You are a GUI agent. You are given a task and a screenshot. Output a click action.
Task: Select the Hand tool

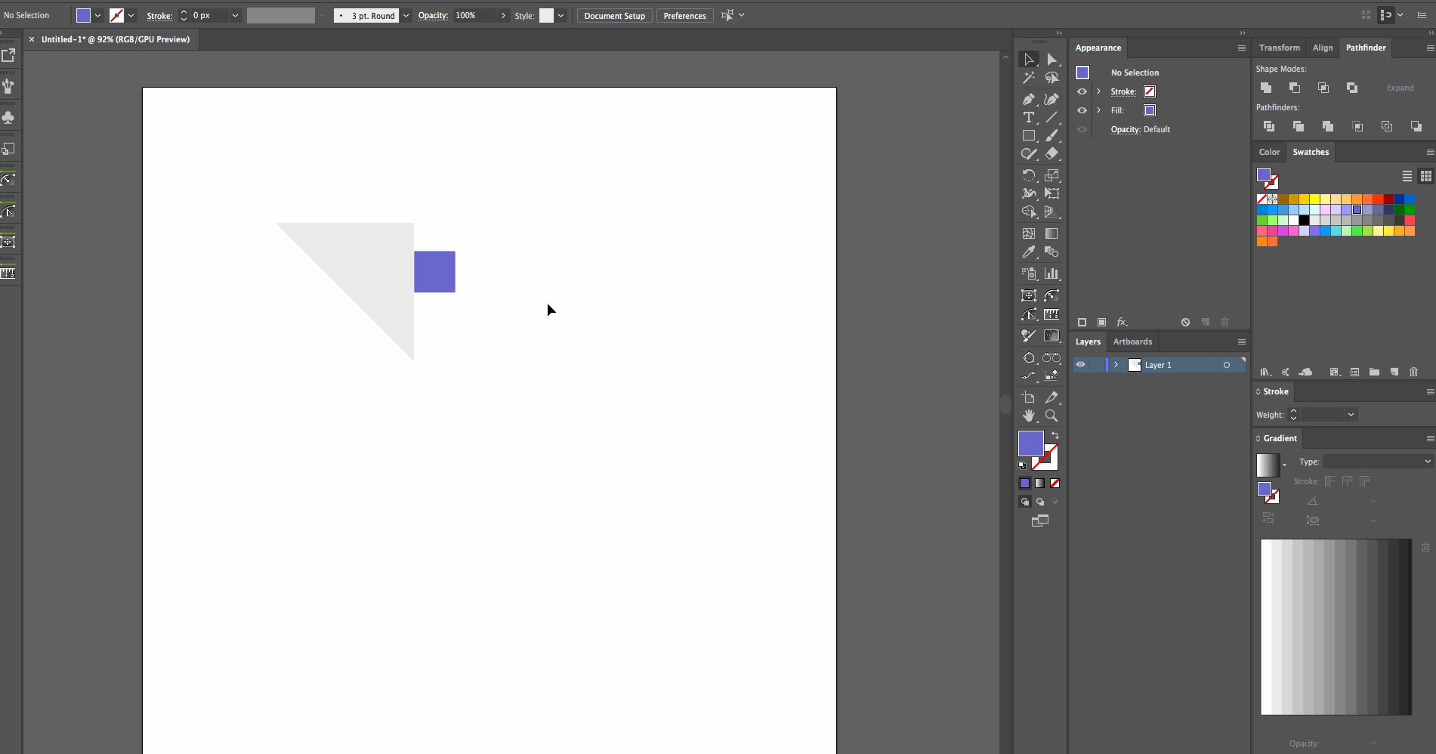click(1028, 416)
